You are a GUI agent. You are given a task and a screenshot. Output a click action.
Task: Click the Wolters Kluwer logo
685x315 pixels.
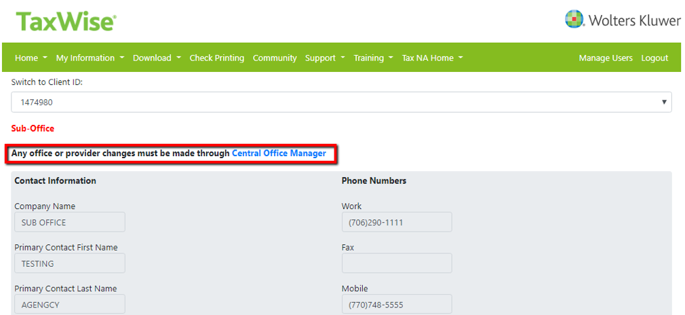[623, 20]
